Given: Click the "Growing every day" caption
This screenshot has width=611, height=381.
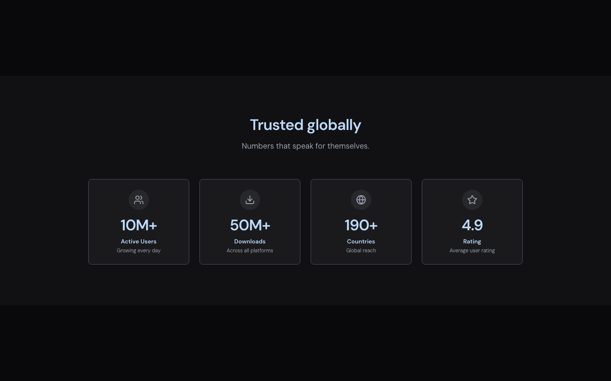Looking at the screenshot, I should point(139,251).
